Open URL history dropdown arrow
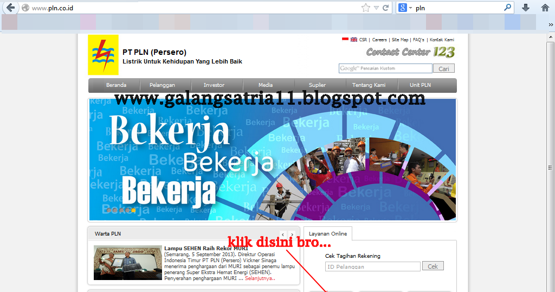The height and width of the screenshot is (292, 555). 376,8
